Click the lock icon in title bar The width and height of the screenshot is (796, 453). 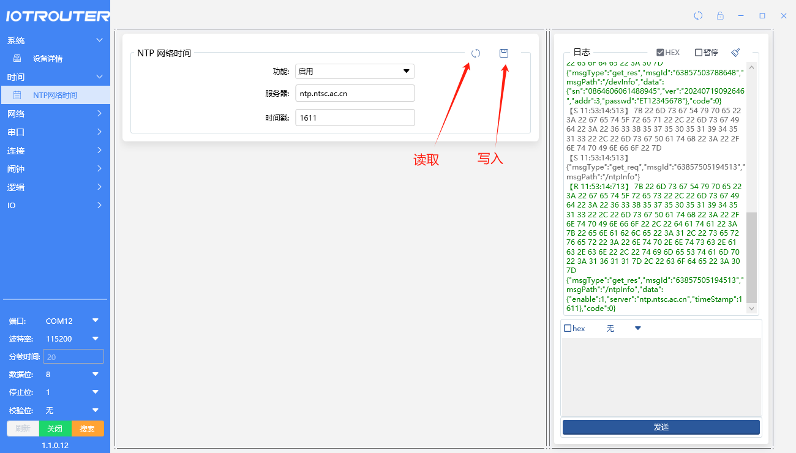(720, 16)
